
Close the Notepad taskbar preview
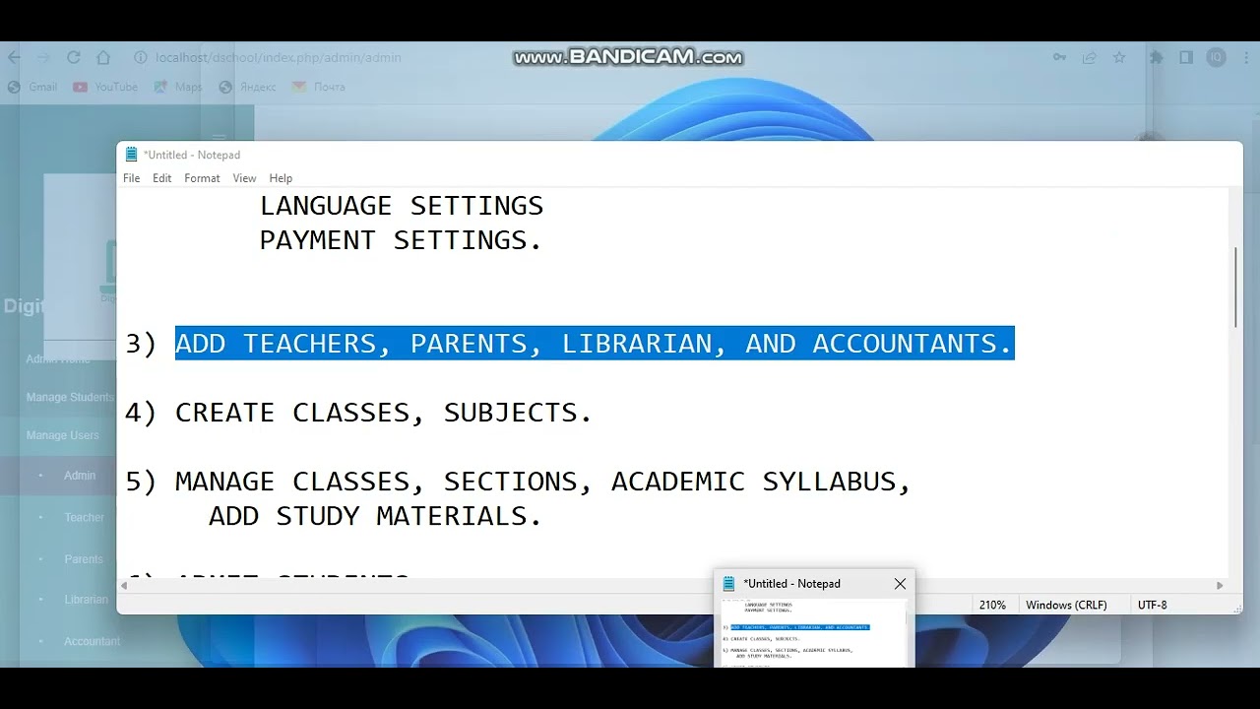pos(900,584)
